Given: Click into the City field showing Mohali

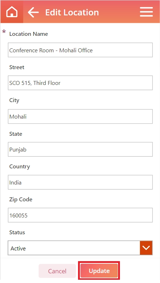Looking at the screenshot, I should coord(80,116).
